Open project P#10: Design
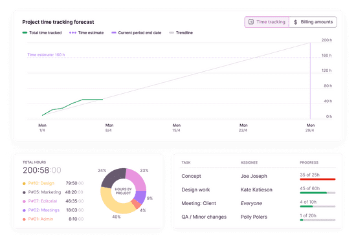This screenshot has width=356, height=240. (41, 183)
